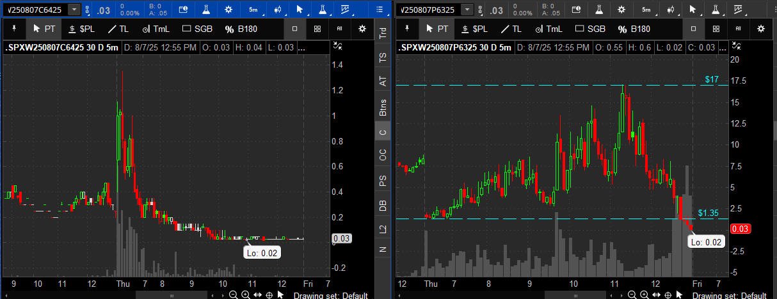The height and width of the screenshot is (299, 777).
Task: Click Drawing set: Default under right chart
Action: pyautogui.click(x=729, y=295)
